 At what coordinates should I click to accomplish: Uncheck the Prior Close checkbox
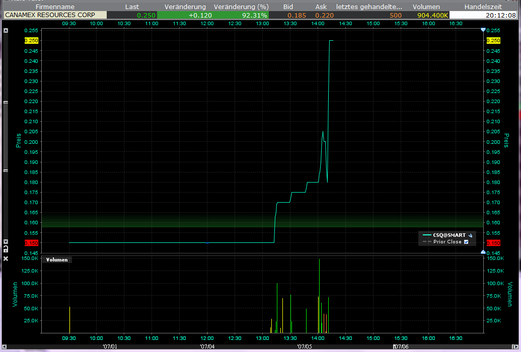tap(466, 242)
